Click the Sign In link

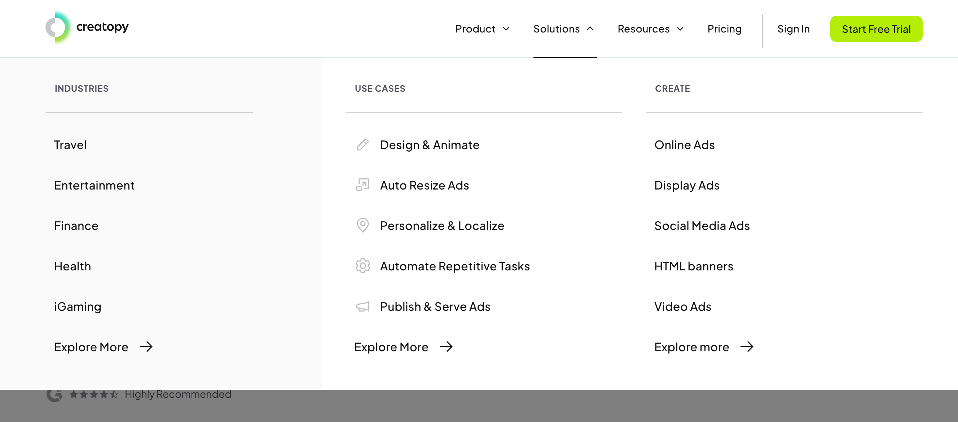tap(793, 29)
